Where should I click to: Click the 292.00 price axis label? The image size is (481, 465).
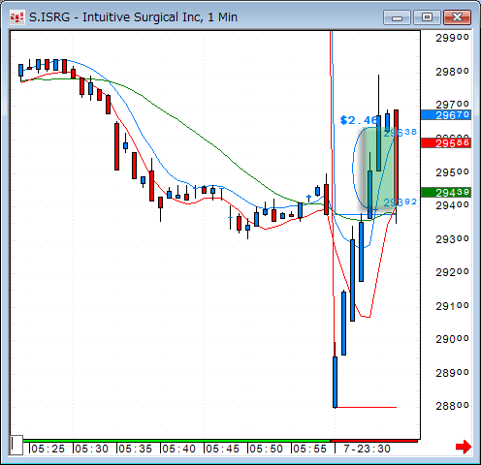point(452,272)
